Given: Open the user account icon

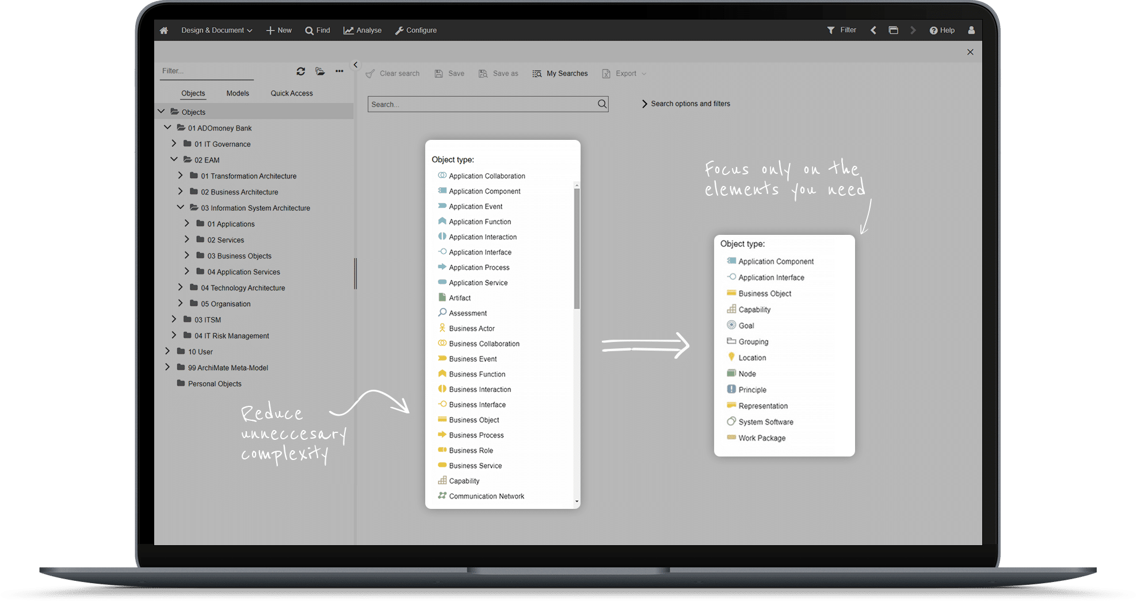Looking at the screenshot, I should (x=971, y=30).
